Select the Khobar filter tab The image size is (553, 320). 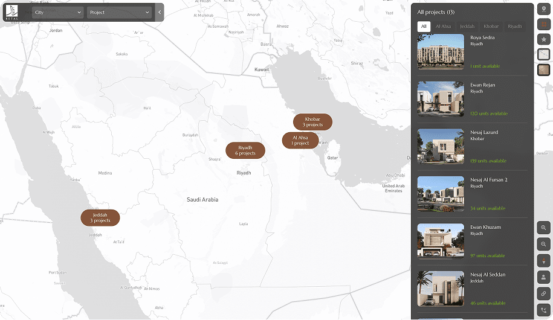pyautogui.click(x=491, y=27)
